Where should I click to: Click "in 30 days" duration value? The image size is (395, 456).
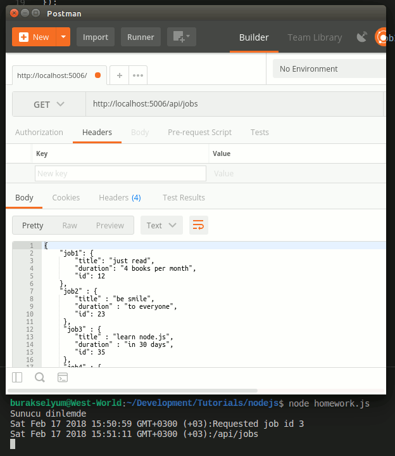[147, 344]
